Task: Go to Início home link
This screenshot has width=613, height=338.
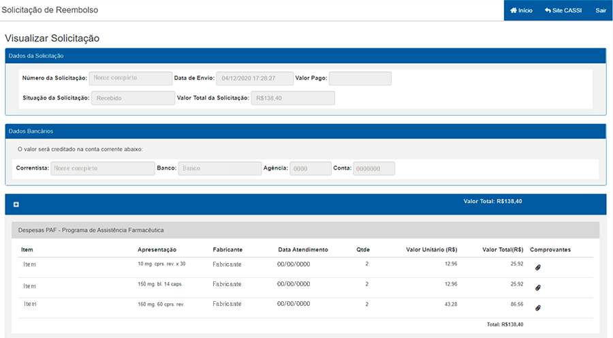Action: (x=521, y=11)
